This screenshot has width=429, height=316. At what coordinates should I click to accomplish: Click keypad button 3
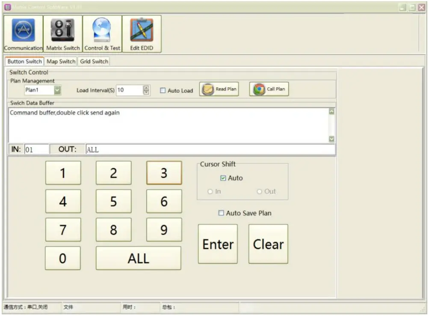click(x=164, y=173)
